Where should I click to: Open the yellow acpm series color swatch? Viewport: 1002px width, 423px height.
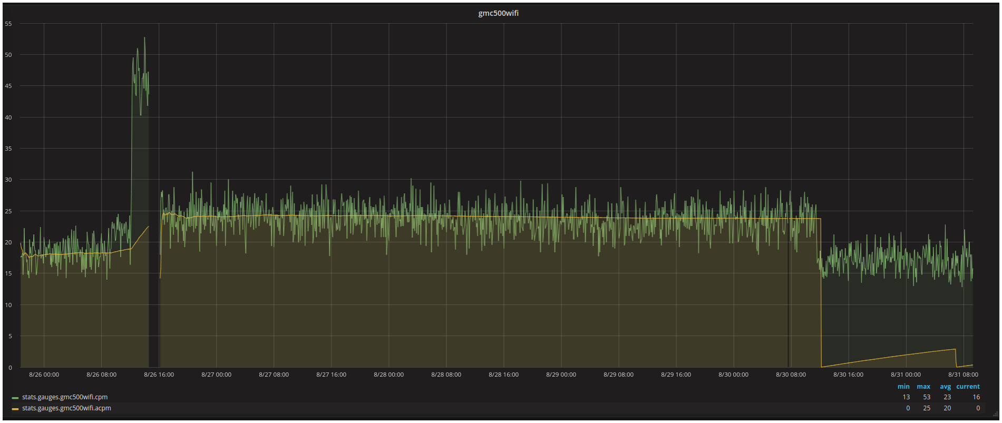(15, 409)
